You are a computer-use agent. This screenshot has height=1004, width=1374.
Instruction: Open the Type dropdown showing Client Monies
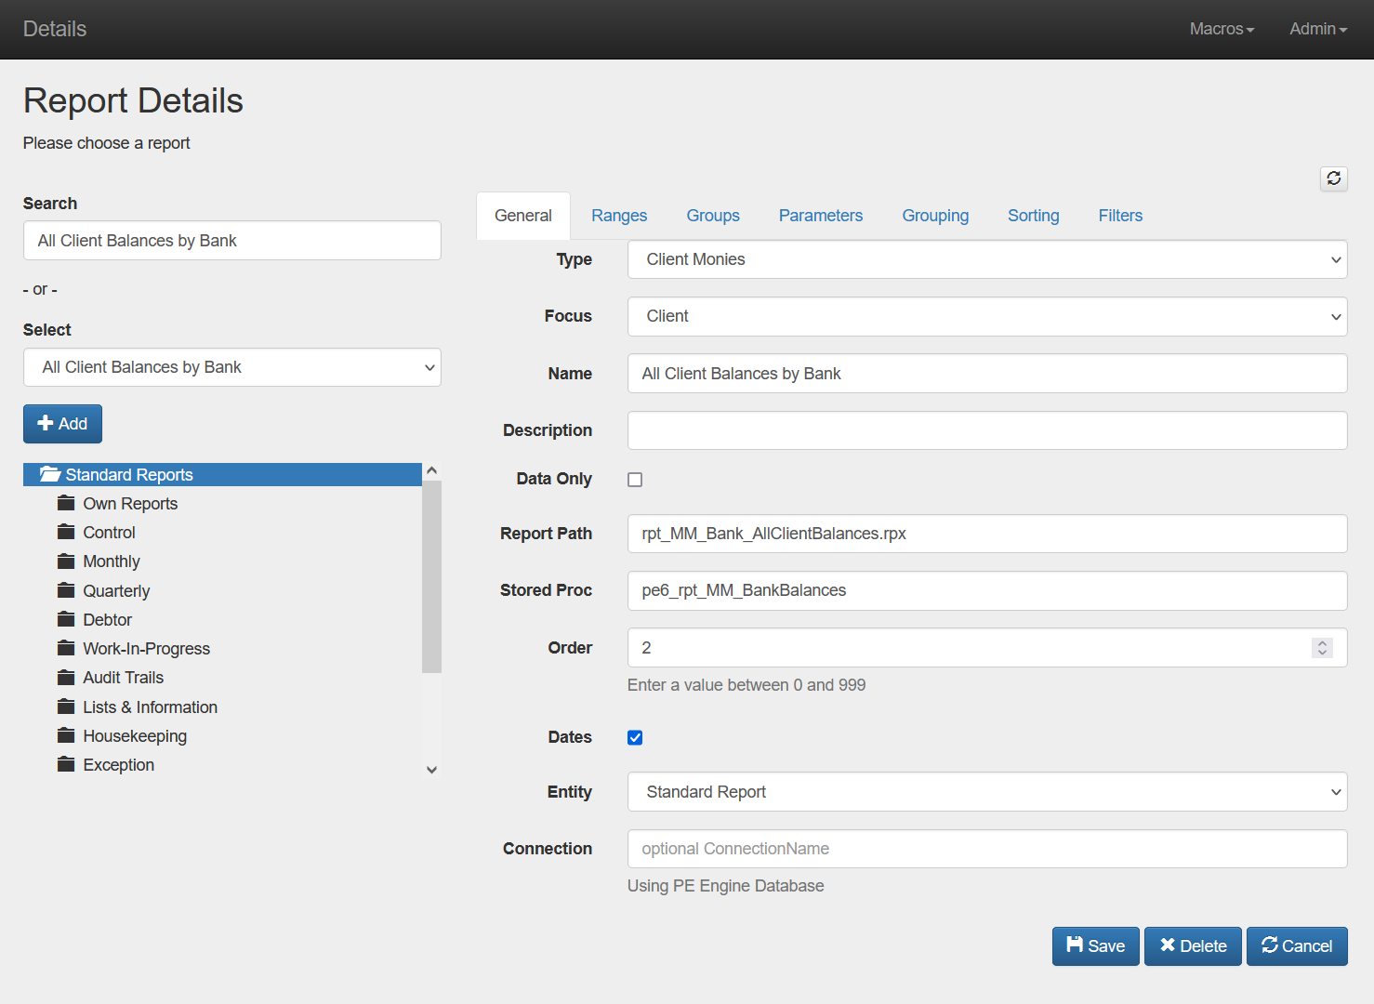click(987, 259)
